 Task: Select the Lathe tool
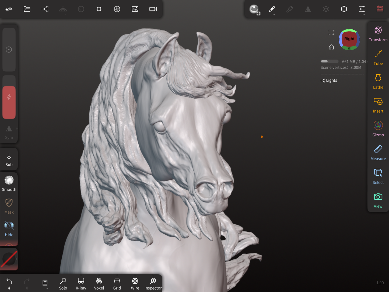(378, 81)
